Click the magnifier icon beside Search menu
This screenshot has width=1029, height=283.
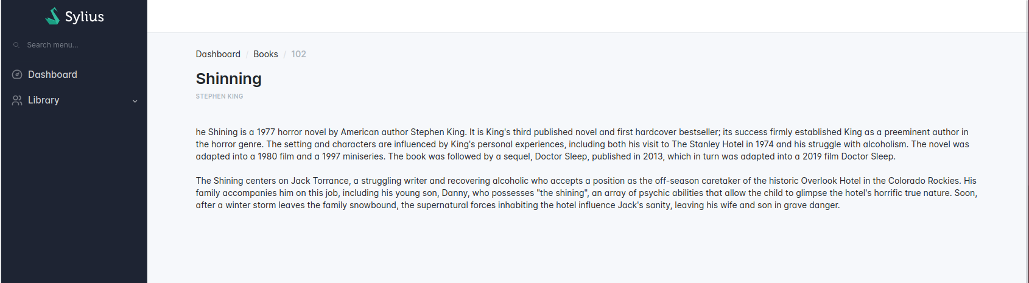click(16, 45)
